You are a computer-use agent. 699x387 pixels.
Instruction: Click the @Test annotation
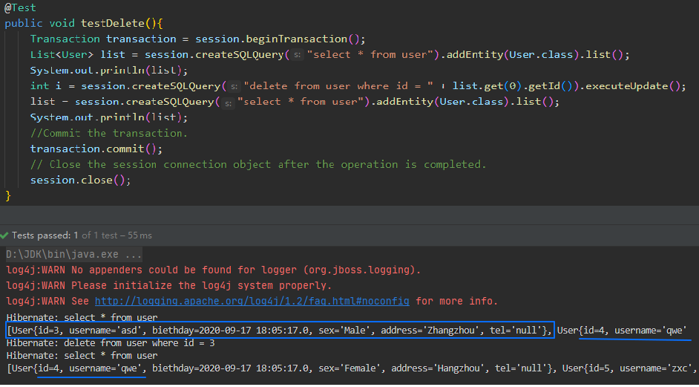coord(20,6)
